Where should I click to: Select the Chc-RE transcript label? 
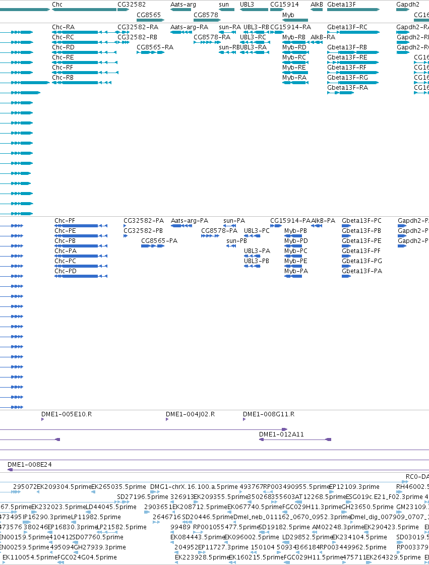(63, 57)
